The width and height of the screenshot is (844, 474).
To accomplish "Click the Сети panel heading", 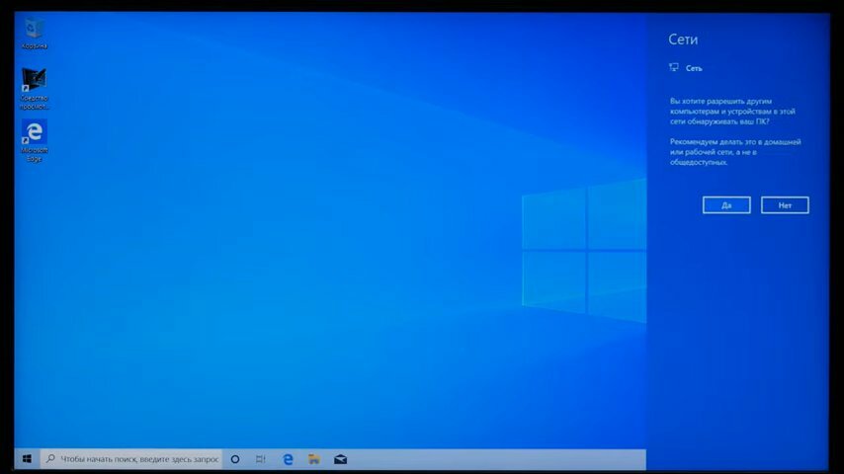I will coord(683,39).
